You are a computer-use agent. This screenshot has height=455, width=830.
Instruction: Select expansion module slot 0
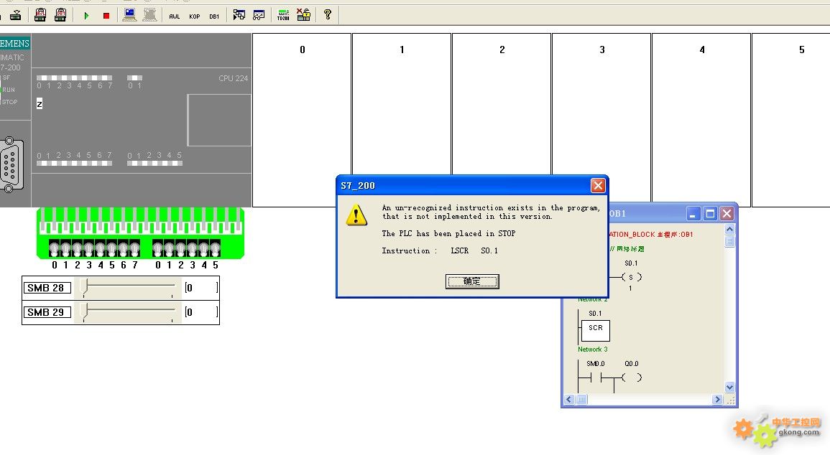coord(302,120)
